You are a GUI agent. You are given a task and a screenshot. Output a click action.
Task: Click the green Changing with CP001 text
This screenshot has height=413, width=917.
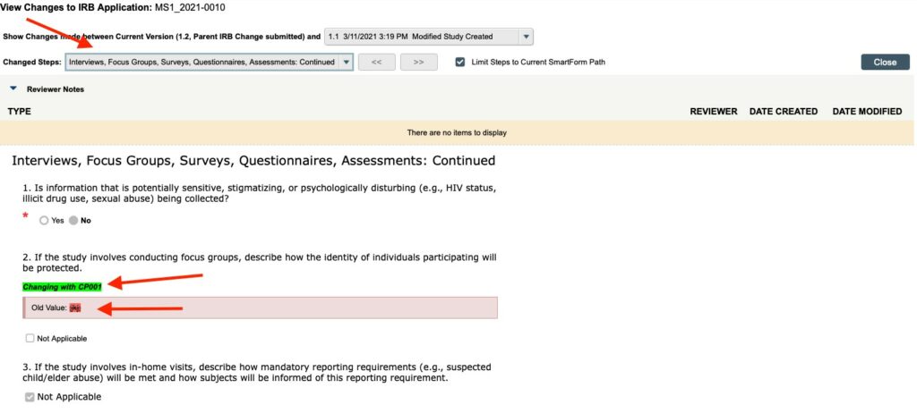coord(63,287)
